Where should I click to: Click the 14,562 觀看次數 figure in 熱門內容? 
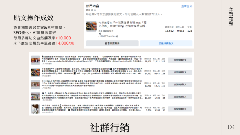coord(169,31)
